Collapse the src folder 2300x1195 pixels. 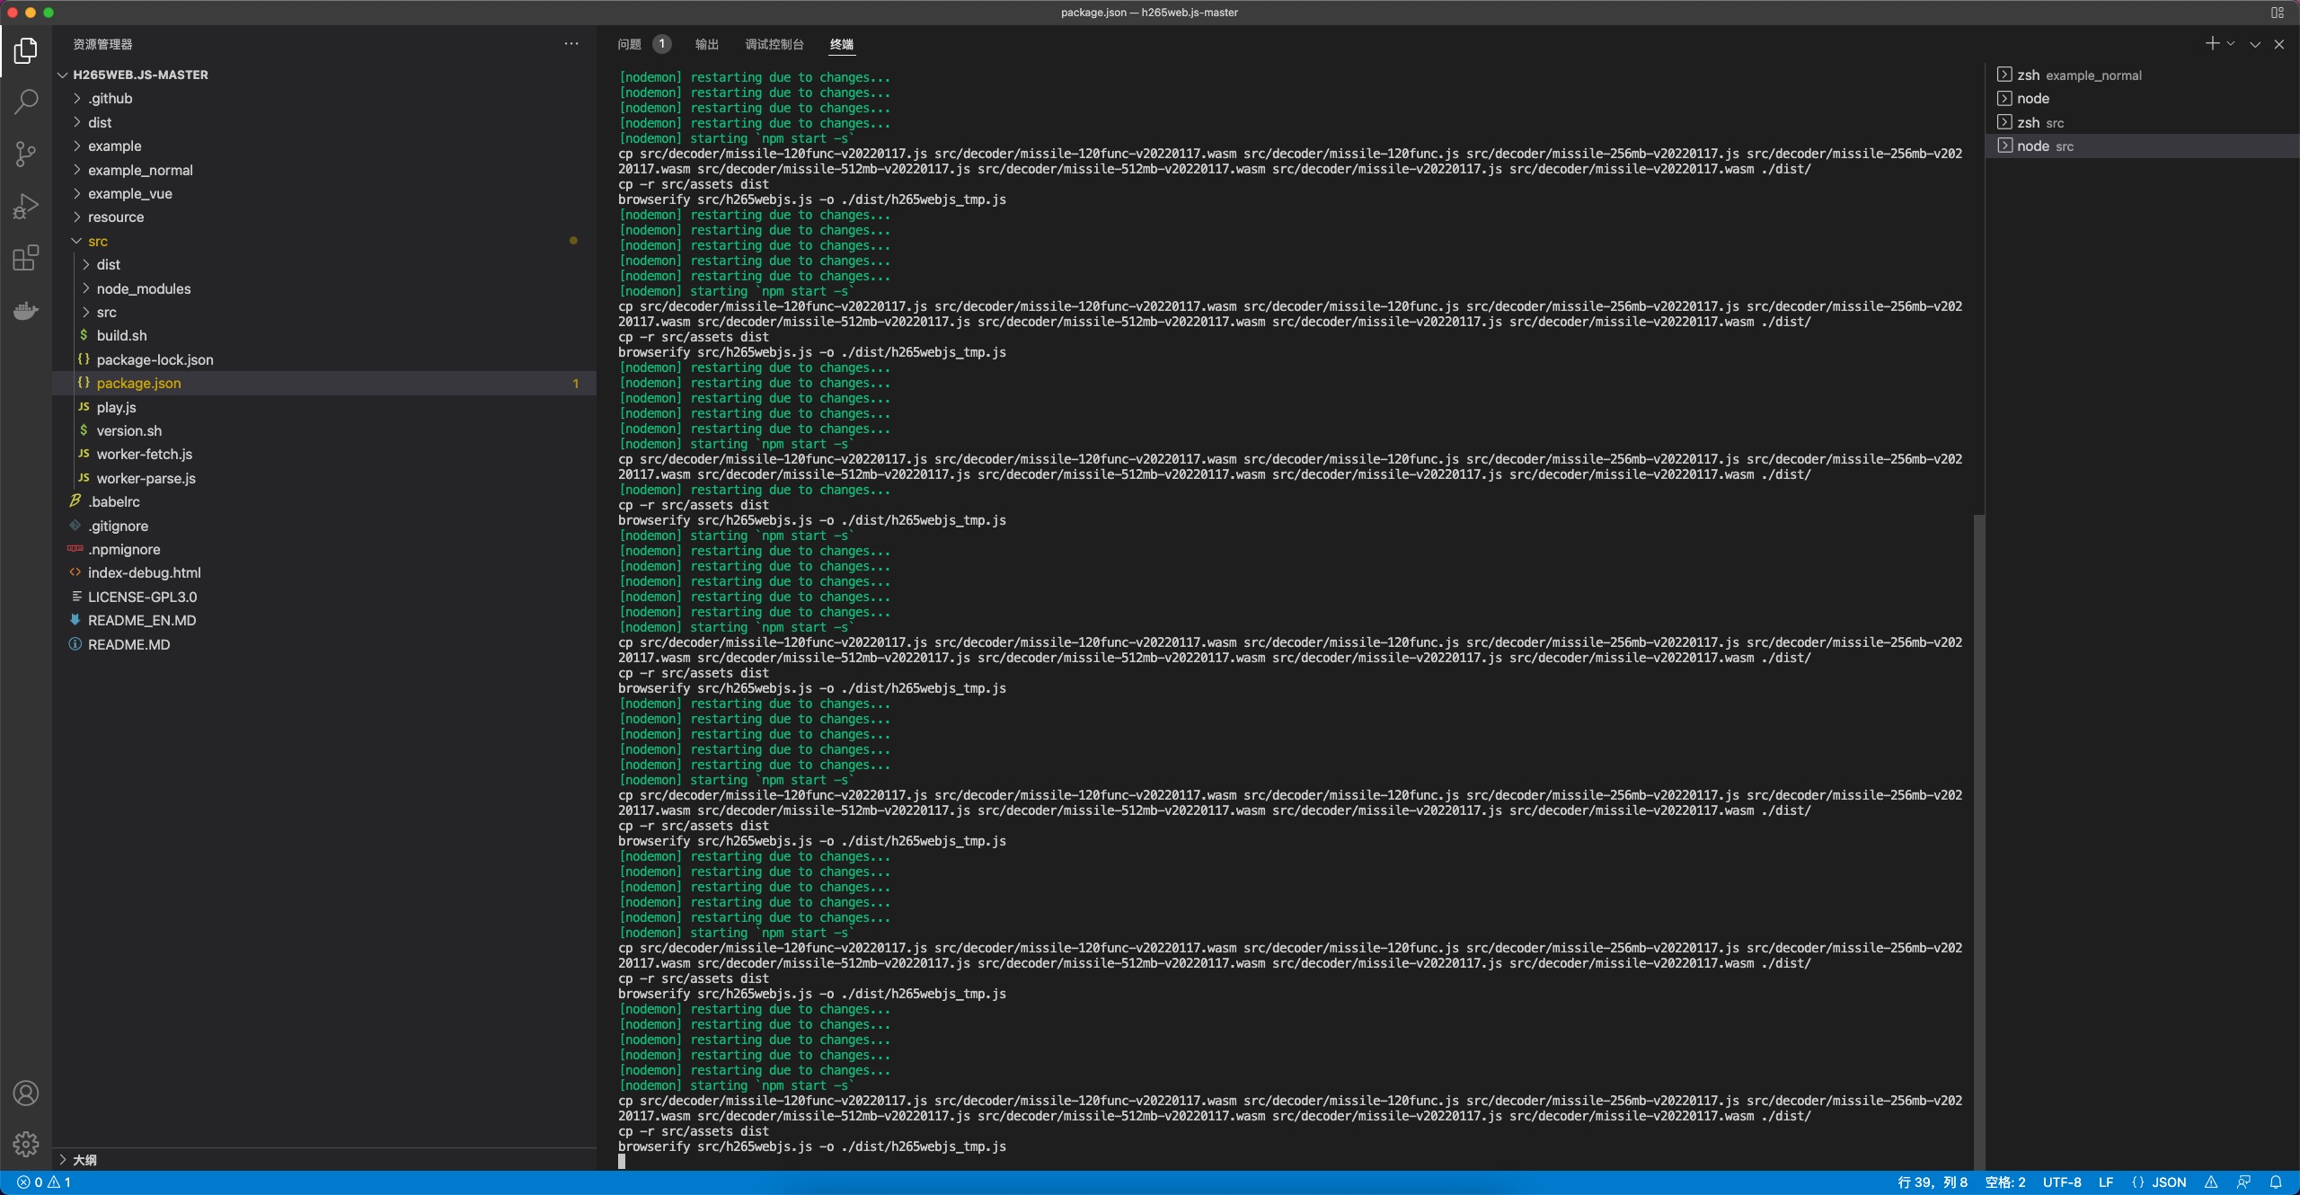click(x=99, y=240)
